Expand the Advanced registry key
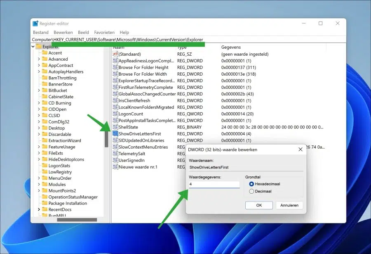This screenshot has width=371, height=254. 39,59
